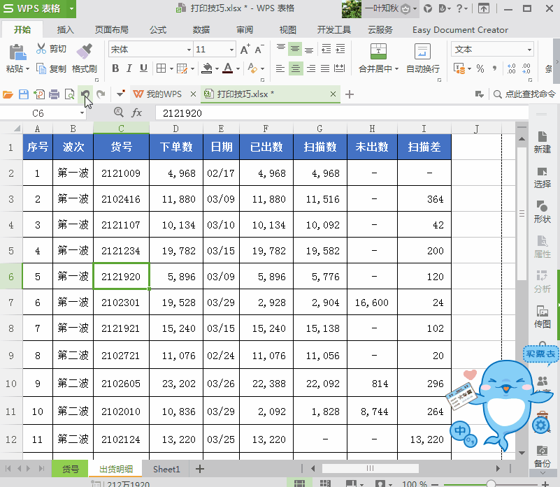Open font name dropdown 宋体

coord(189,50)
